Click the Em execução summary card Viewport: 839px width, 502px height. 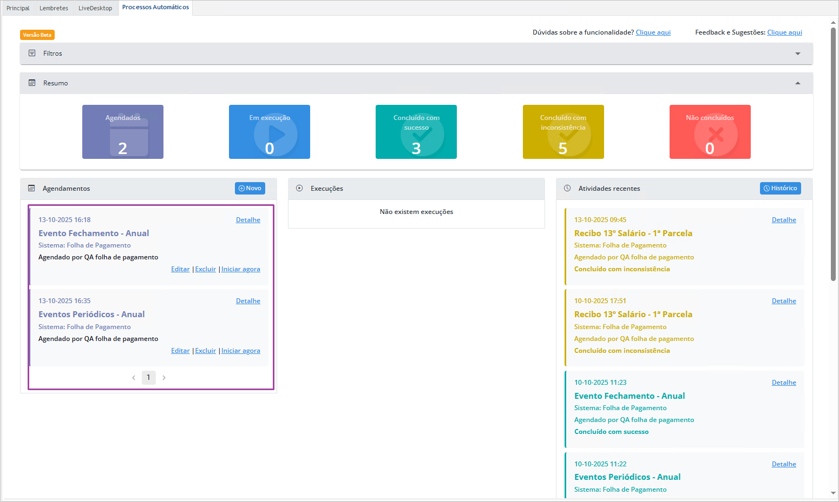(270, 132)
